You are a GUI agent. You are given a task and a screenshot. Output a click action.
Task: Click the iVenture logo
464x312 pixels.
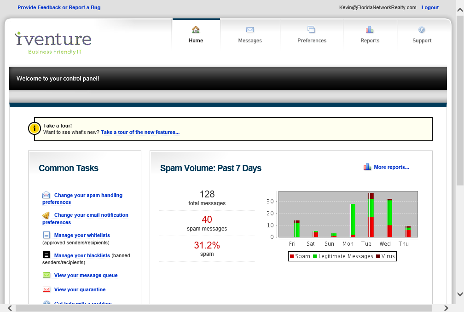[53, 43]
